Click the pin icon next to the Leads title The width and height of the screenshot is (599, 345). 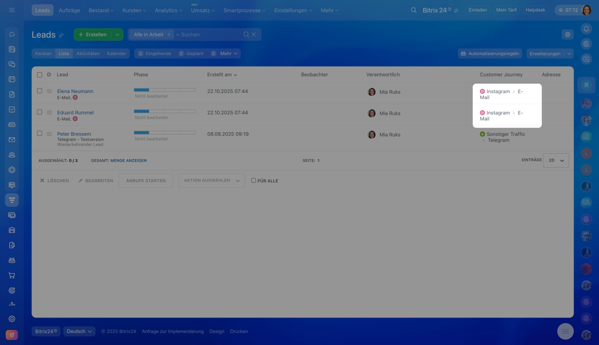pos(61,35)
